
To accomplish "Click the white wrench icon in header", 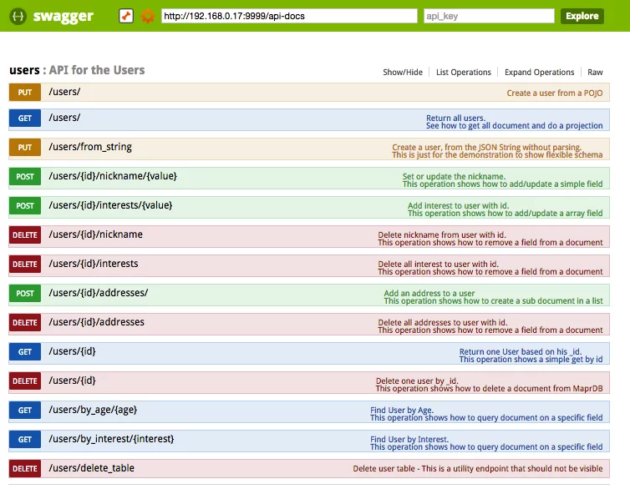I will 126,16.
